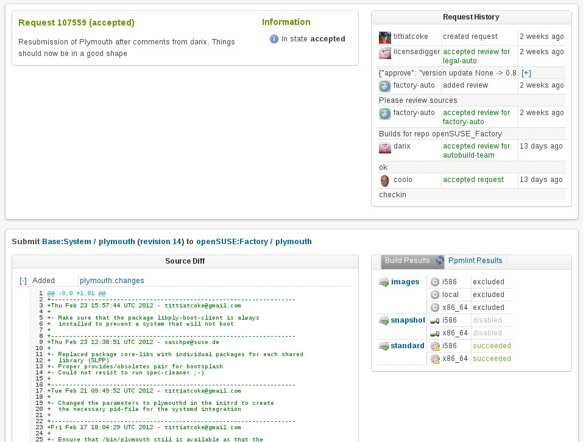Viewport: 583px width, 442px height.
Task: Click the refresh icon beside Build Results
Action: coord(440,261)
